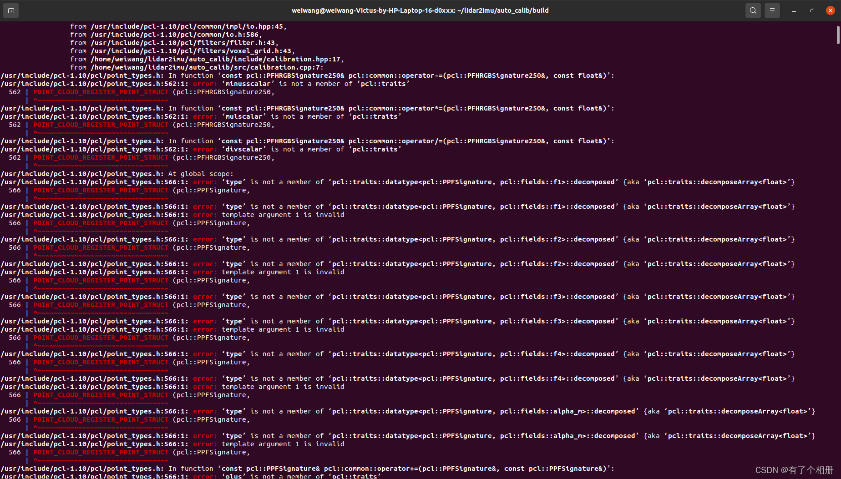Minimize the terminal window
This screenshot has width=841, height=479.
point(794,10)
